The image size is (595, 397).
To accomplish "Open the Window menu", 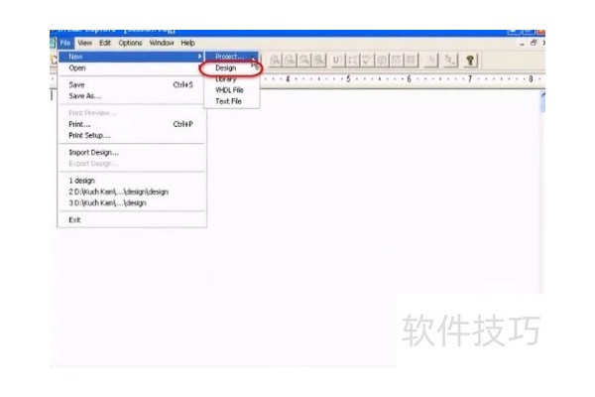I will [x=162, y=43].
